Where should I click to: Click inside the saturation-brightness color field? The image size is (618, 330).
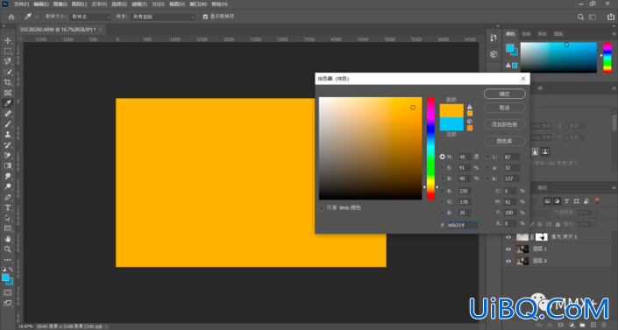371,149
